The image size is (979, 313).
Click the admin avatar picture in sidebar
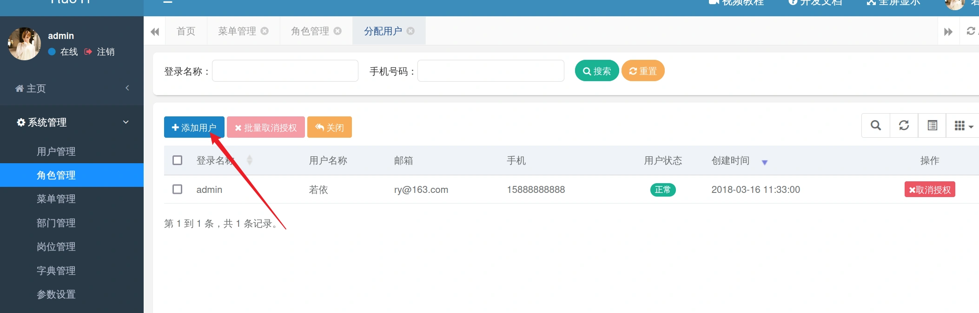(24, 44)
